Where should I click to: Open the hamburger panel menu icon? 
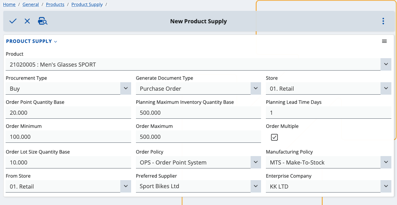385,41
